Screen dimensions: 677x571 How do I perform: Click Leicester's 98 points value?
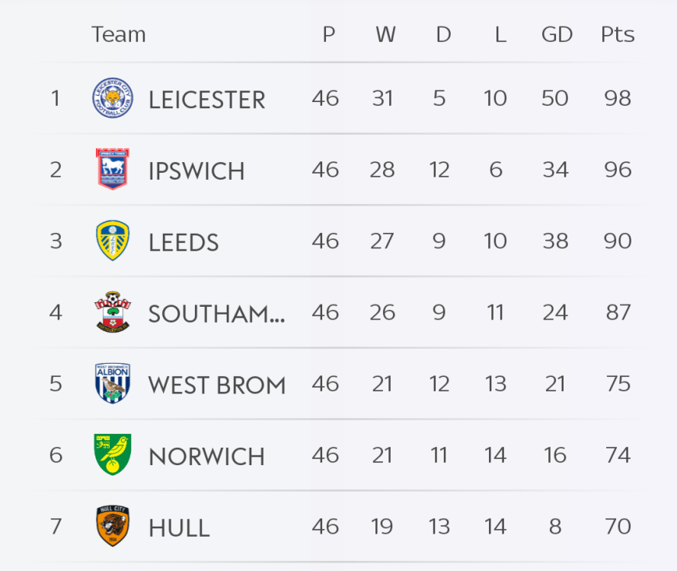pos(618,98)
